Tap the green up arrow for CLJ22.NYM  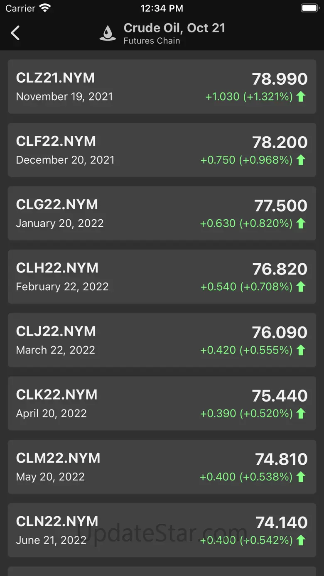point(301,350)
